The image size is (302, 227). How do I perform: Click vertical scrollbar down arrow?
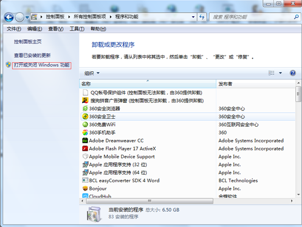click(298, 194)
